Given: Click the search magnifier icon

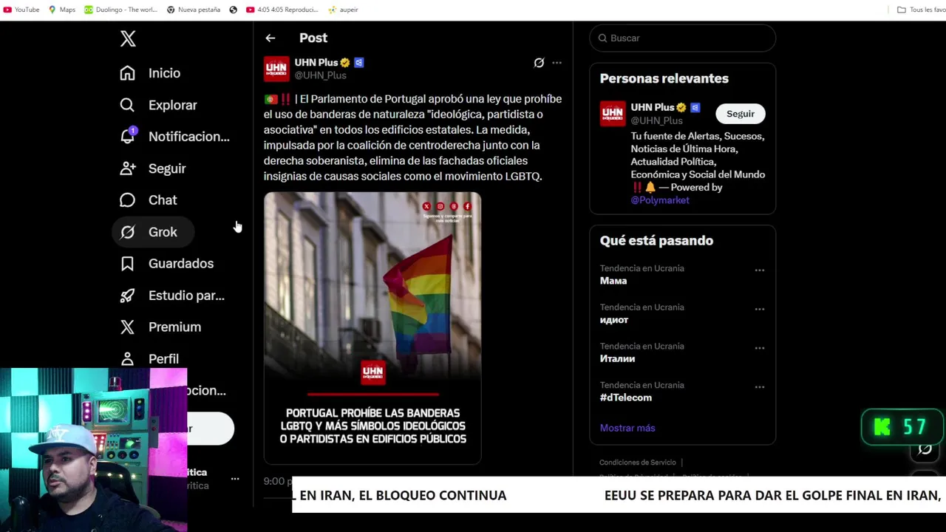Looking at the screenshot, I should pos(602,38).
